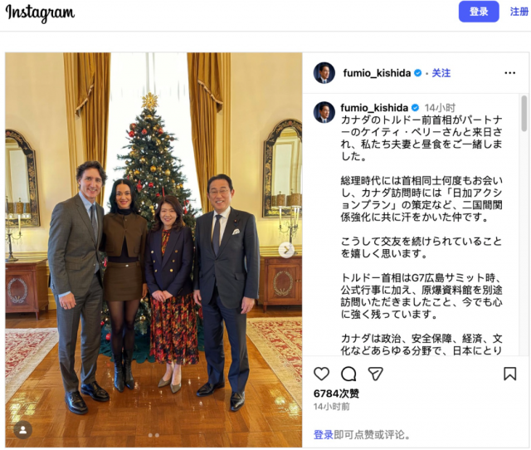Click the caption scrollbar thumb
This screenshot has height=450, width=531.
tap(524, 114)
